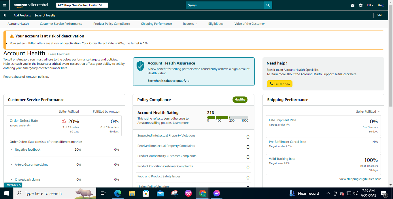Open File Explorer from taskbar
This screenshot has height=199, width=393.
click(x=132, y=193)
